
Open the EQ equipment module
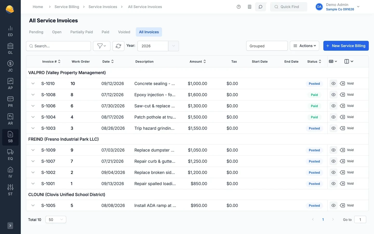tap(10, 155)
